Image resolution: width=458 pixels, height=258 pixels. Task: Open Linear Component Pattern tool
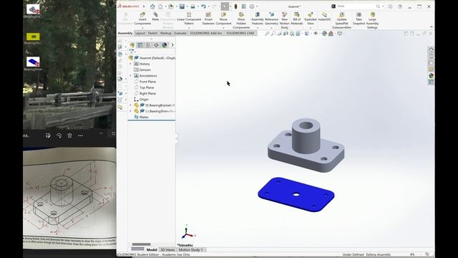coord(189,19)
